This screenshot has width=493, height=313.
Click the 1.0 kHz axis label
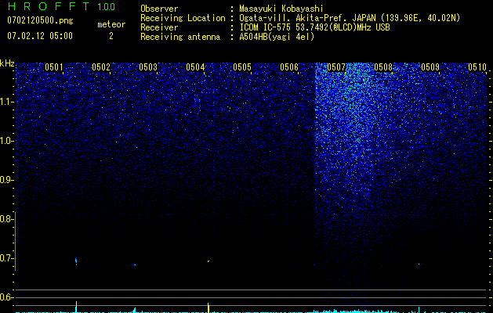[x=6, y=141]
